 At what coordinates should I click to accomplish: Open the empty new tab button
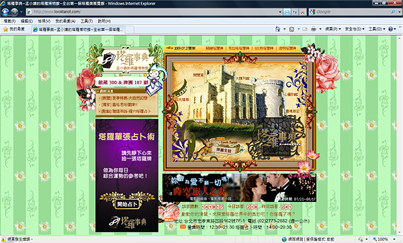130,30
